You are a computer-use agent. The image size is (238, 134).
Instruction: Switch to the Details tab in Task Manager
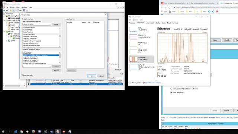point(169,23)
